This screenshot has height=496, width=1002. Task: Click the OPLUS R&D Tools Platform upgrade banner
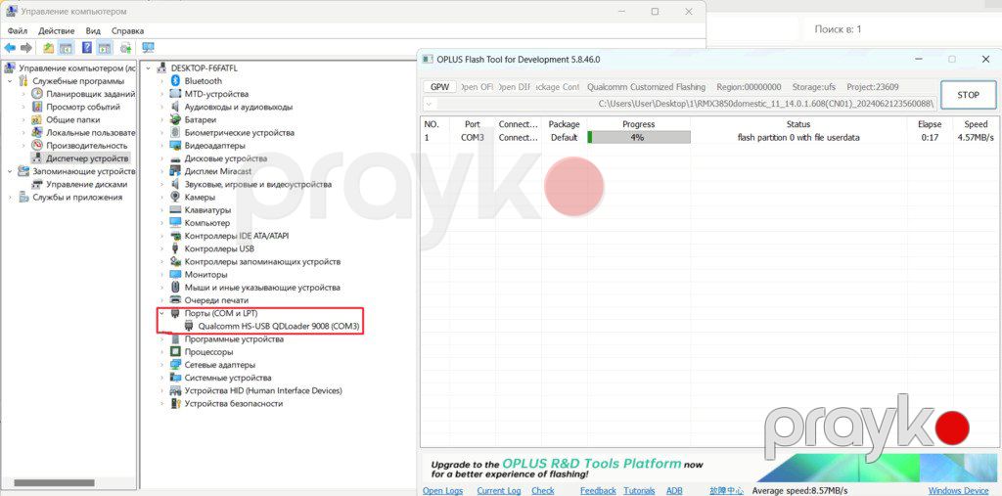(709, 469)
